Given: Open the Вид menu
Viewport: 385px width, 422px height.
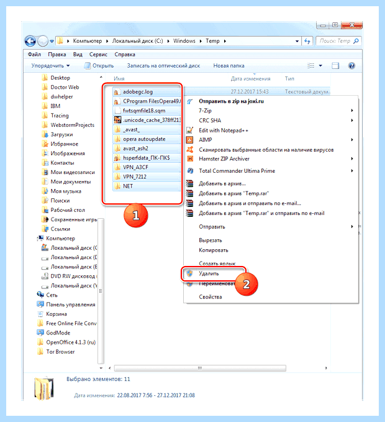Looking at the screenshot, I should (78, 54).
